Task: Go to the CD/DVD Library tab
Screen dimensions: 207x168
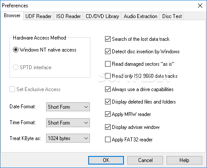Action: click(102, 16)
